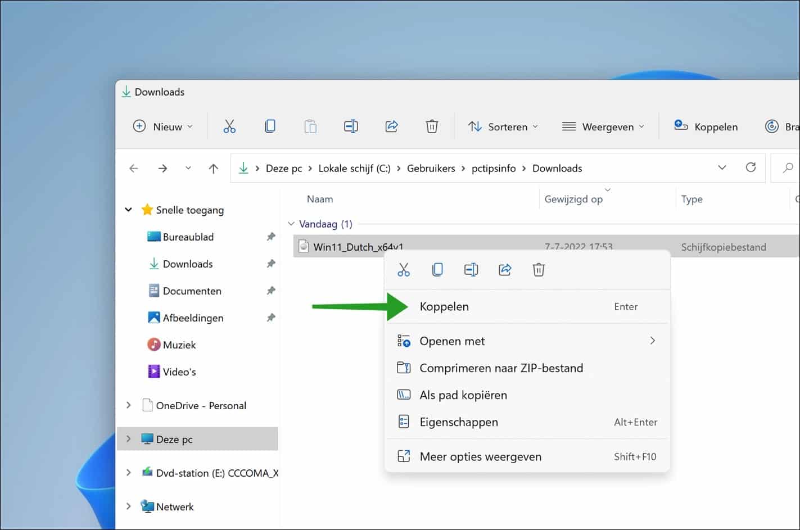This screenshot has width=800, height=530.
Task: Collapse the Vandaag group in the file list
Action: tap(291, 224)
